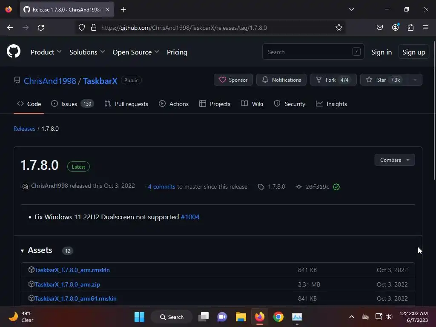
Task: Click the Notifications button
Action: (281, 80)
